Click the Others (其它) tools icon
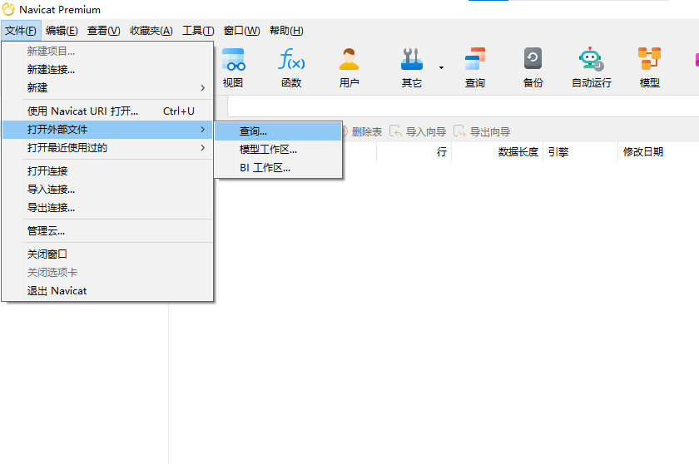 tap(411, 59)
